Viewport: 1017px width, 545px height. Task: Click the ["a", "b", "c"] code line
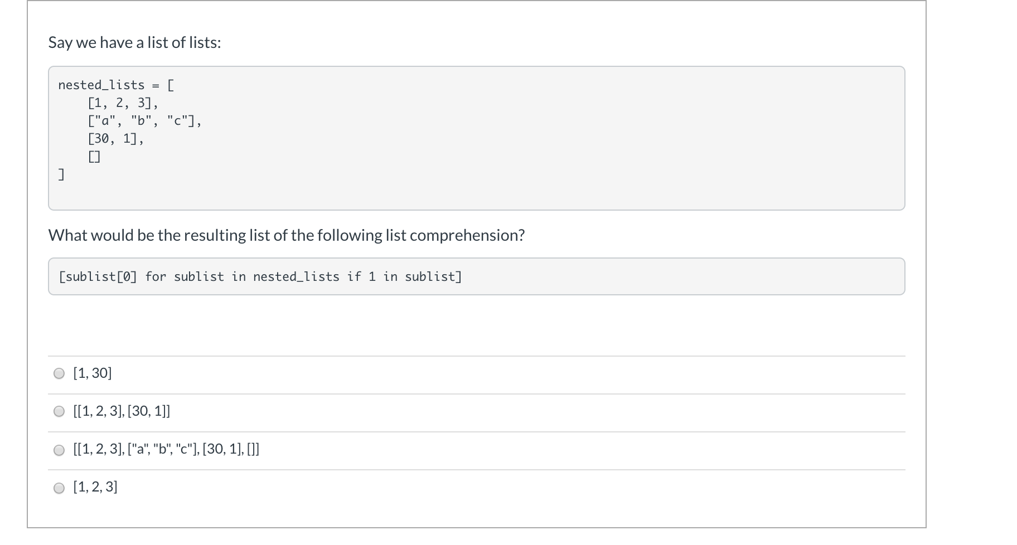click(x=144, y=121)
